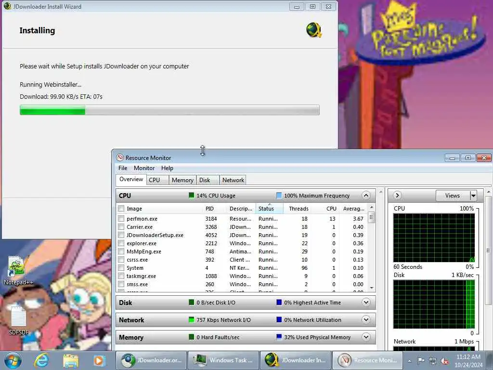The width and height of the screenshot is (493, 370).
Task: Collapse the CPU section chevron
Action: coord(366,196)
